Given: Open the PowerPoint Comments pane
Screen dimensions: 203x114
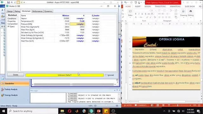Looking at the screenshot, I should (141, 105).
